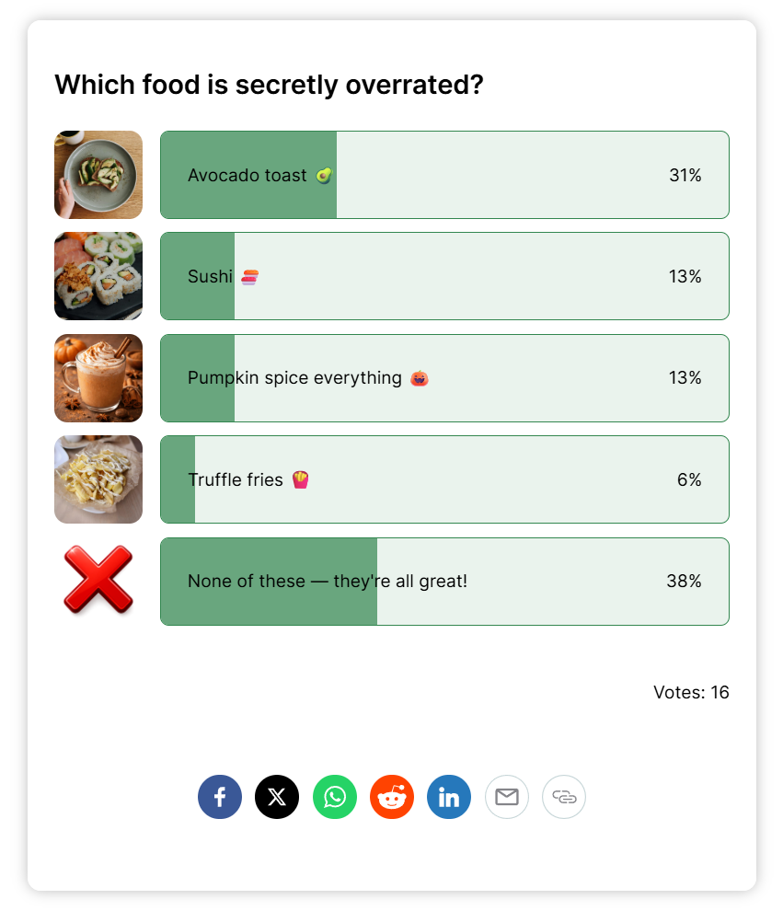Click the truffle fries thumbnail

pyautogui.click(x=98, y=479)
